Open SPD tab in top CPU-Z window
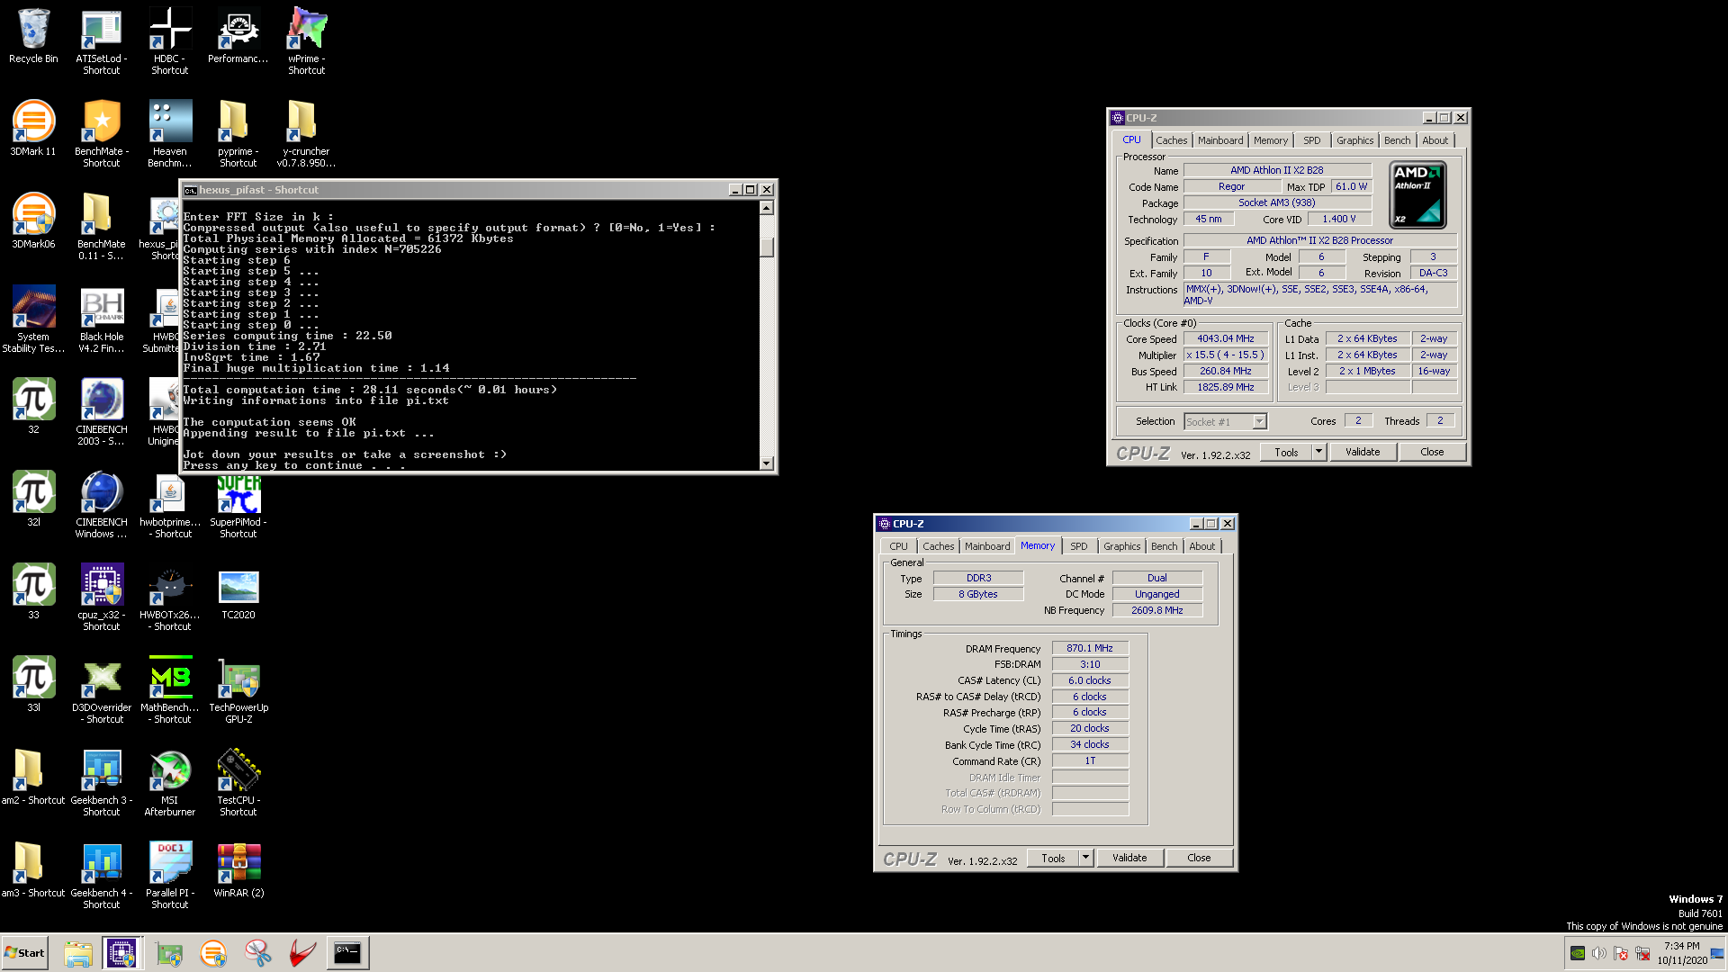 pyautogui.click(x=1312, y=140)
